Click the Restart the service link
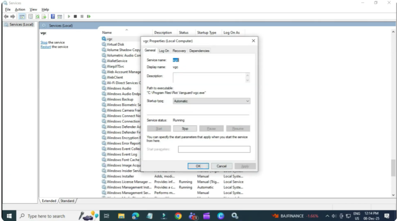This screenshot has height=221, width=397. coord(46,47)
